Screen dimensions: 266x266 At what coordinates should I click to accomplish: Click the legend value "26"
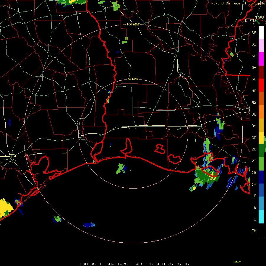pyautogui.click(x=254, y=149)
